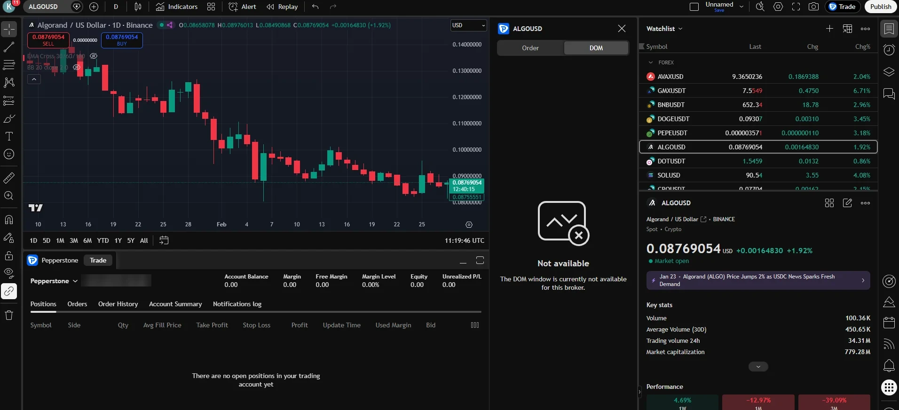Screen dimensions: 899x410
Task: Select the brush drawing tool
Action: click(9, 118)
